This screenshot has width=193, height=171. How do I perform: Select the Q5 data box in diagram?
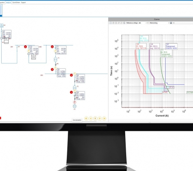pos(81,79)
